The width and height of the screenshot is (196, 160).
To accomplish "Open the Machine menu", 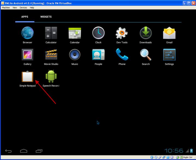I will (6, 8).
